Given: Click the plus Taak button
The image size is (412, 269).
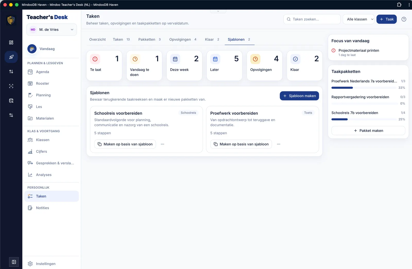Looking at the screenshot, I should 387,19.
